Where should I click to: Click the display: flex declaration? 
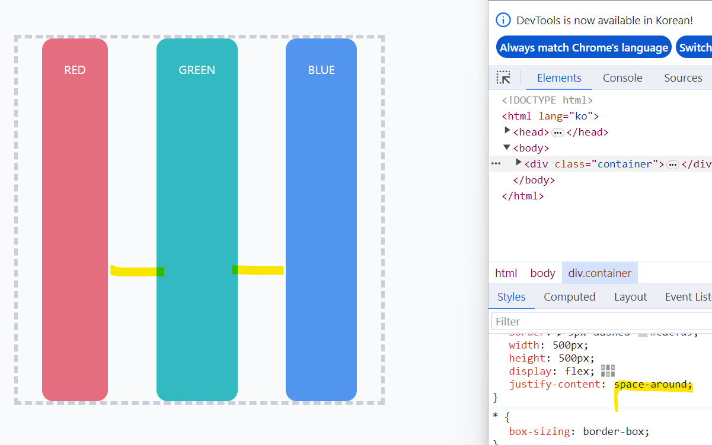click(x=551, y=371)
